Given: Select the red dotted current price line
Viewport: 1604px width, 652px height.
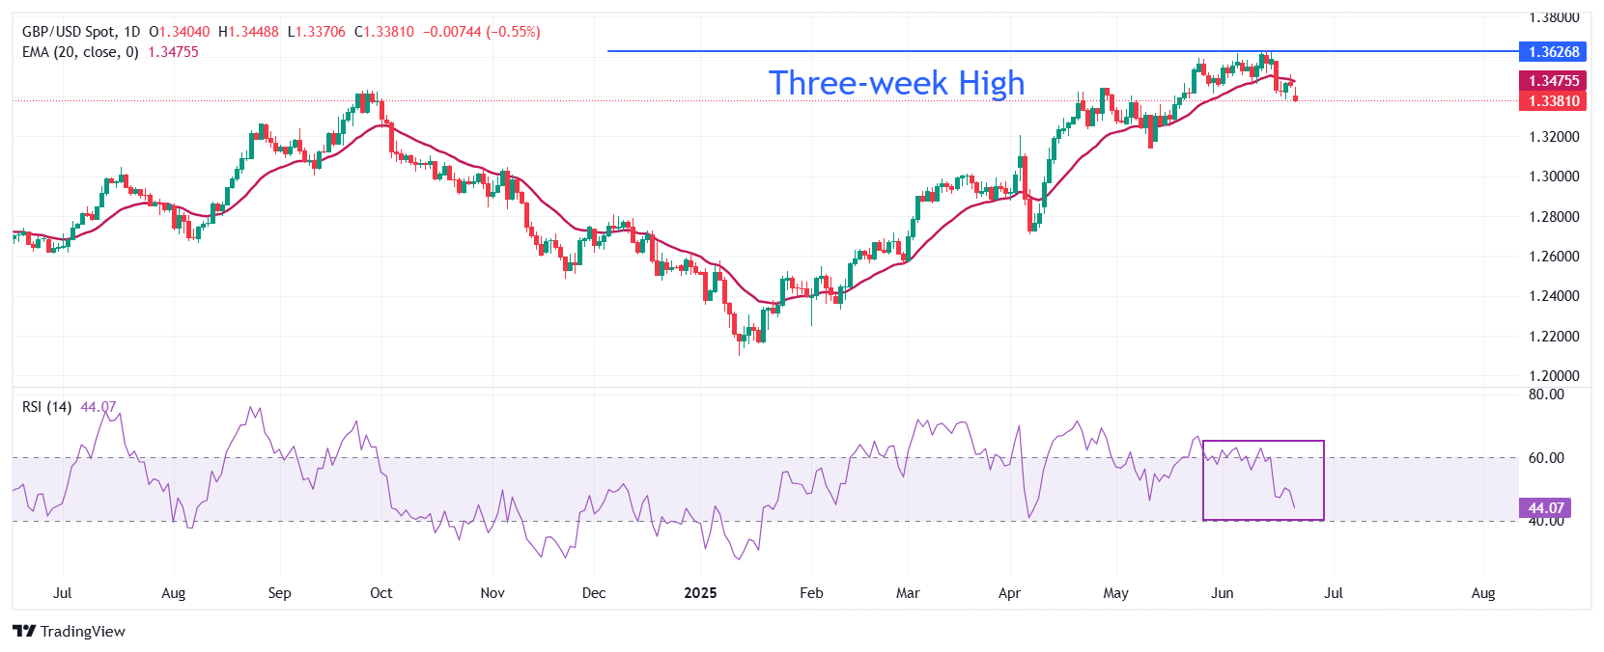Looking at the screenshot, I should [763, 100].
